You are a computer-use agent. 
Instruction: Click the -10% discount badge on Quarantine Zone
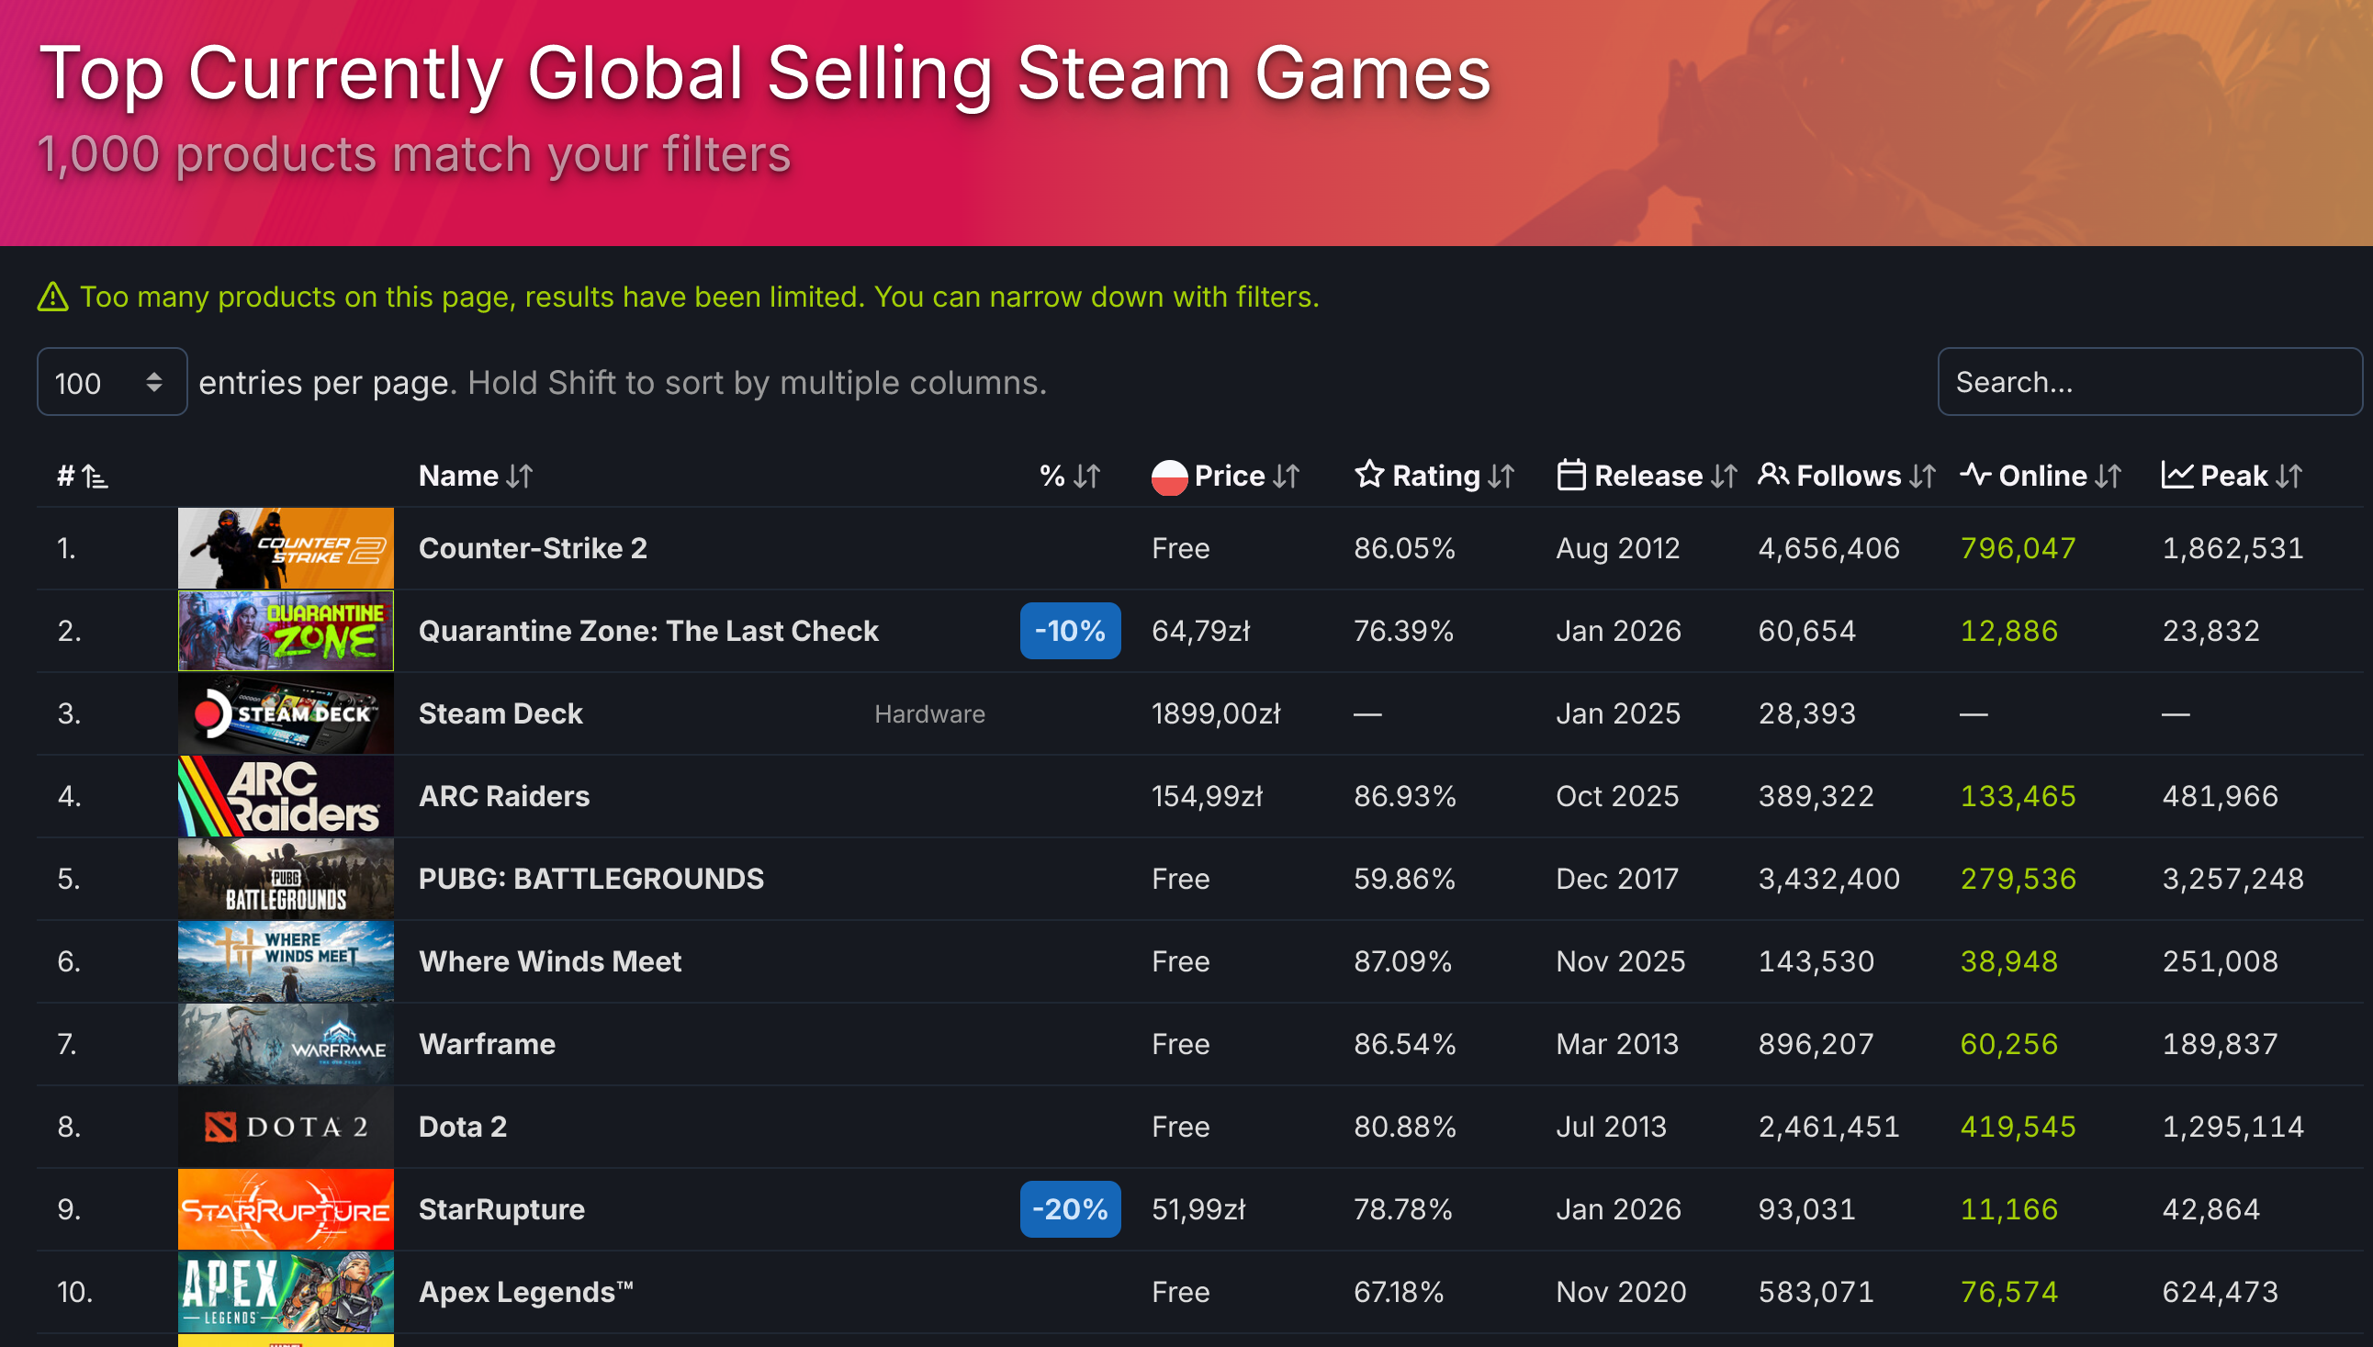click(x=1070, y=630)
